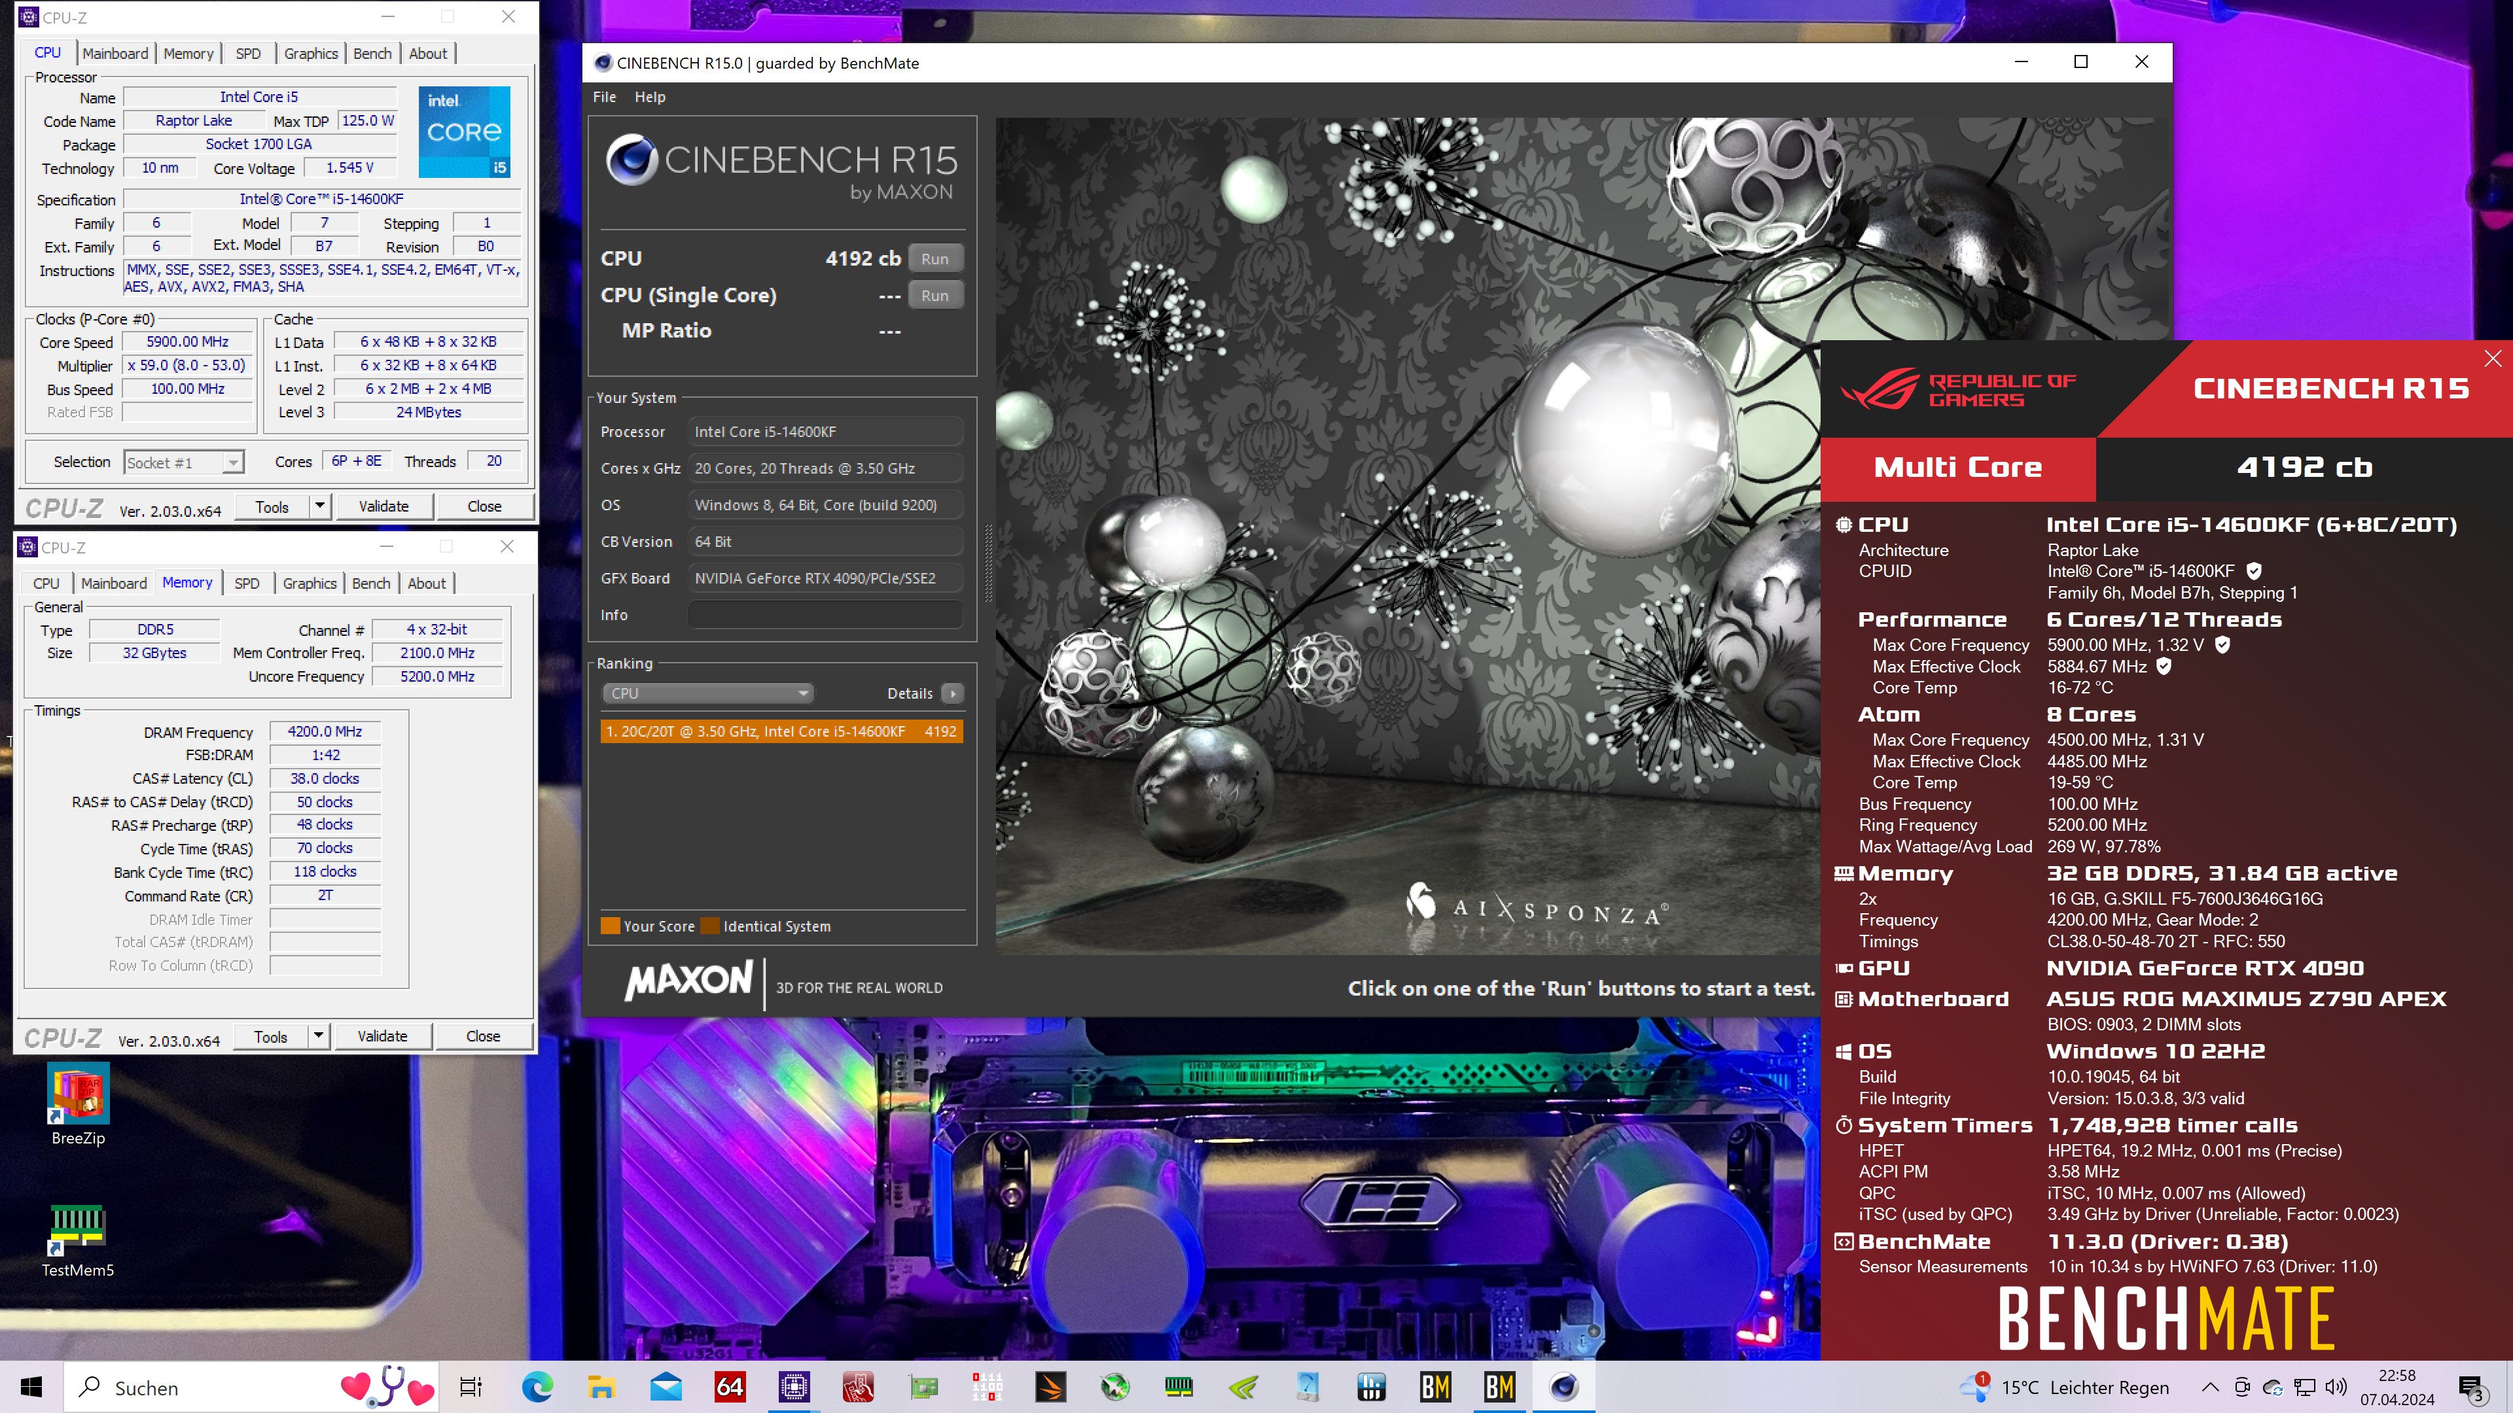Open SPD tab in upper CPU-Z window
The image size is (2513, 1413).
tap(248, 54)
